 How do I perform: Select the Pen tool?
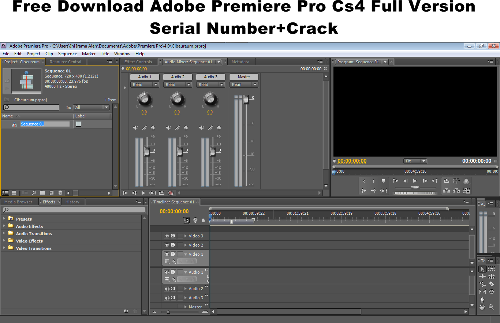(x=482, y=300)
